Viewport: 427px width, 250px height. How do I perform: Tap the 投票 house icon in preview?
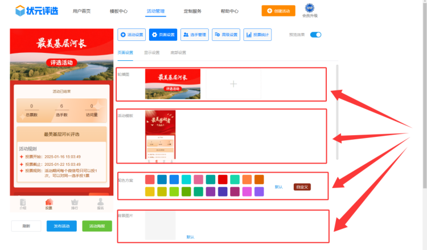(49, 202)
